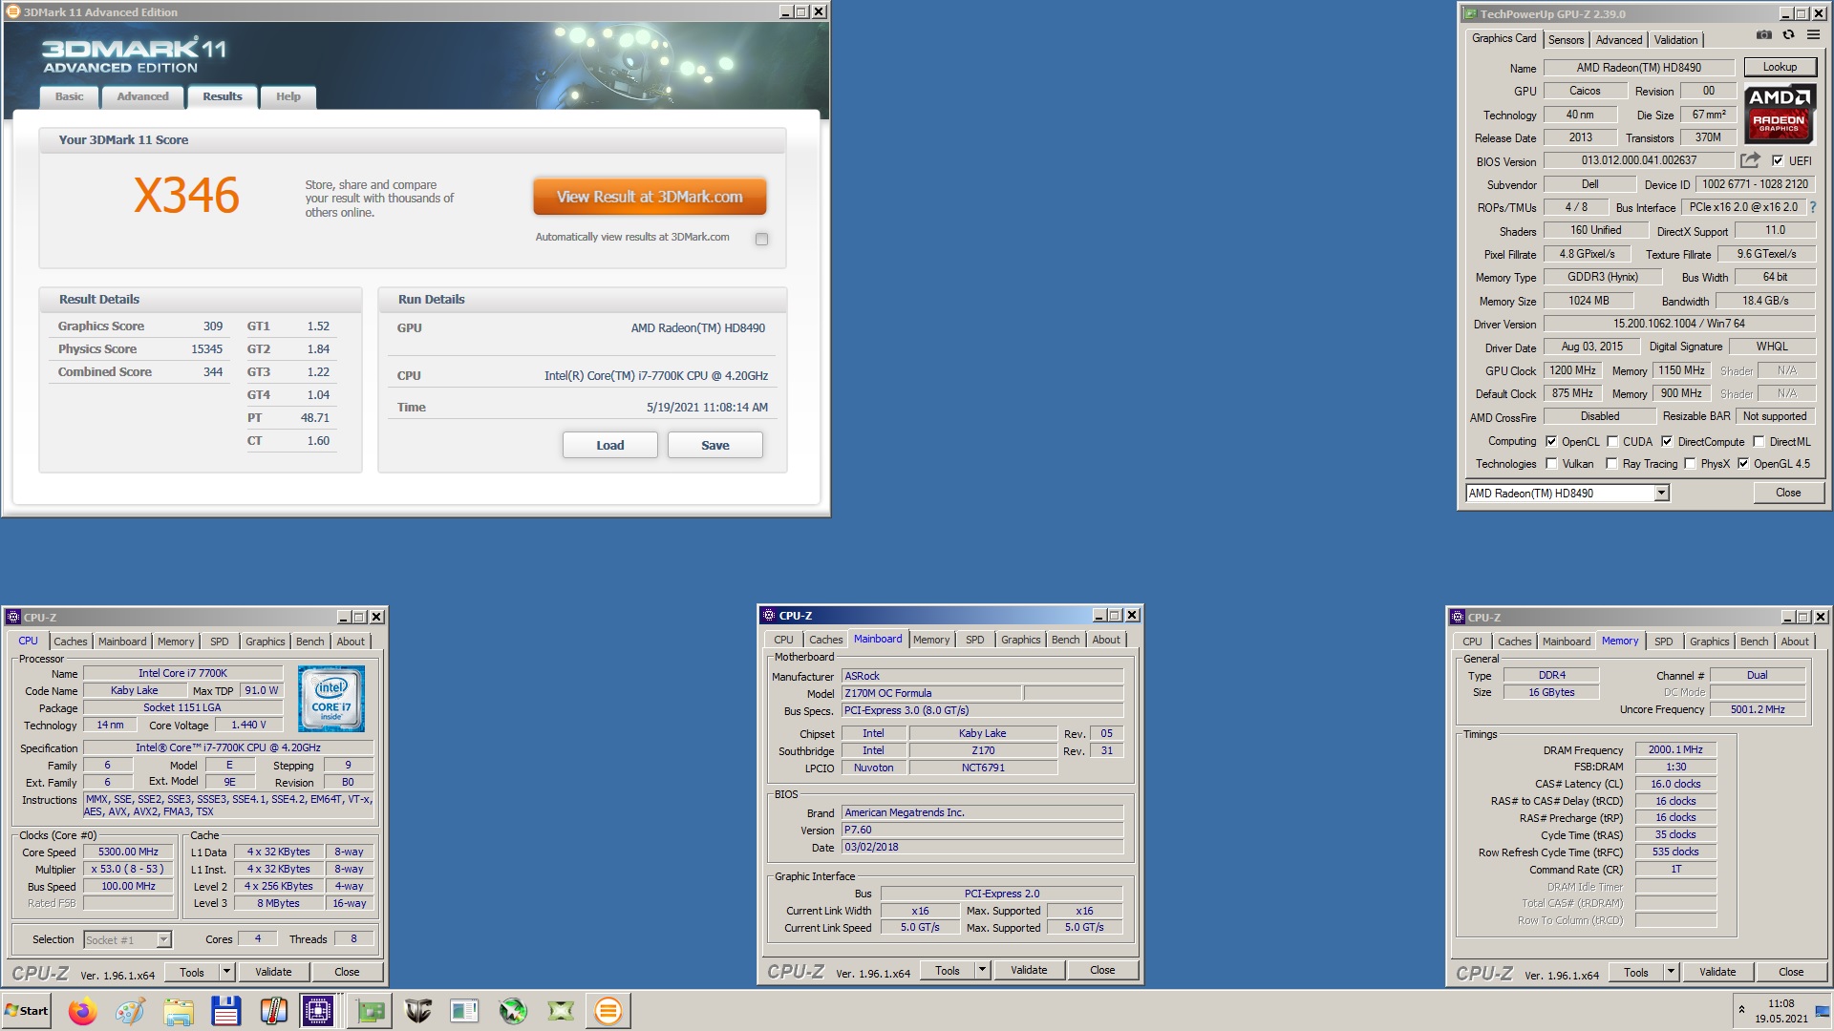Click the Lookup button in GPU-Z
The height and width of the screenshot is (1031, 1834).
pos(1780,67)
